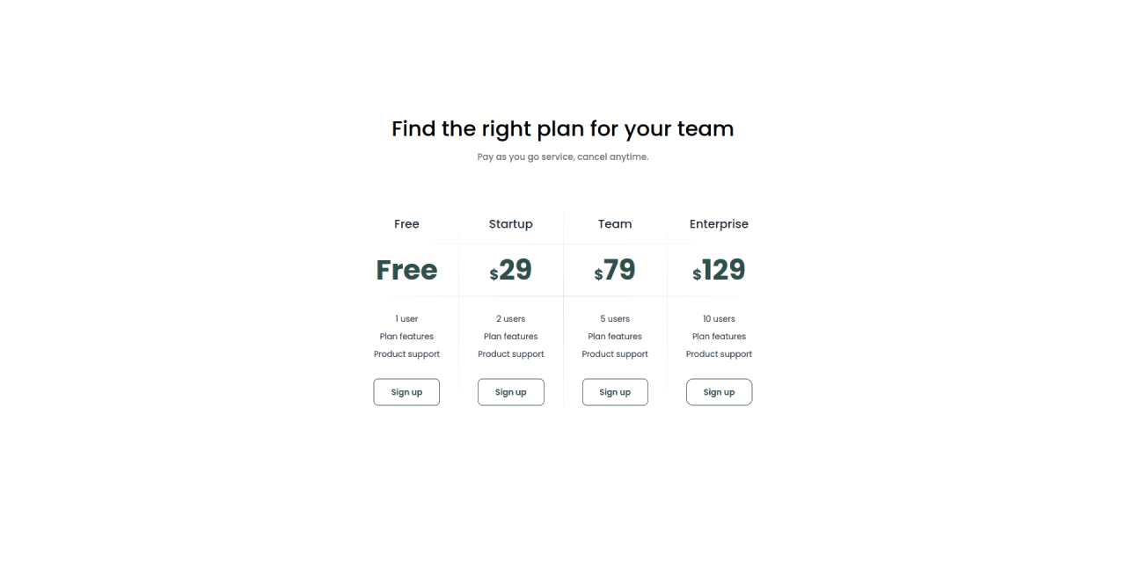
Task: Click the Sign up button under Free plan
Action: (x=406, y=392)
